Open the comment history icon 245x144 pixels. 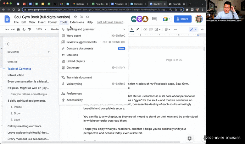click(x=154, y=19)
